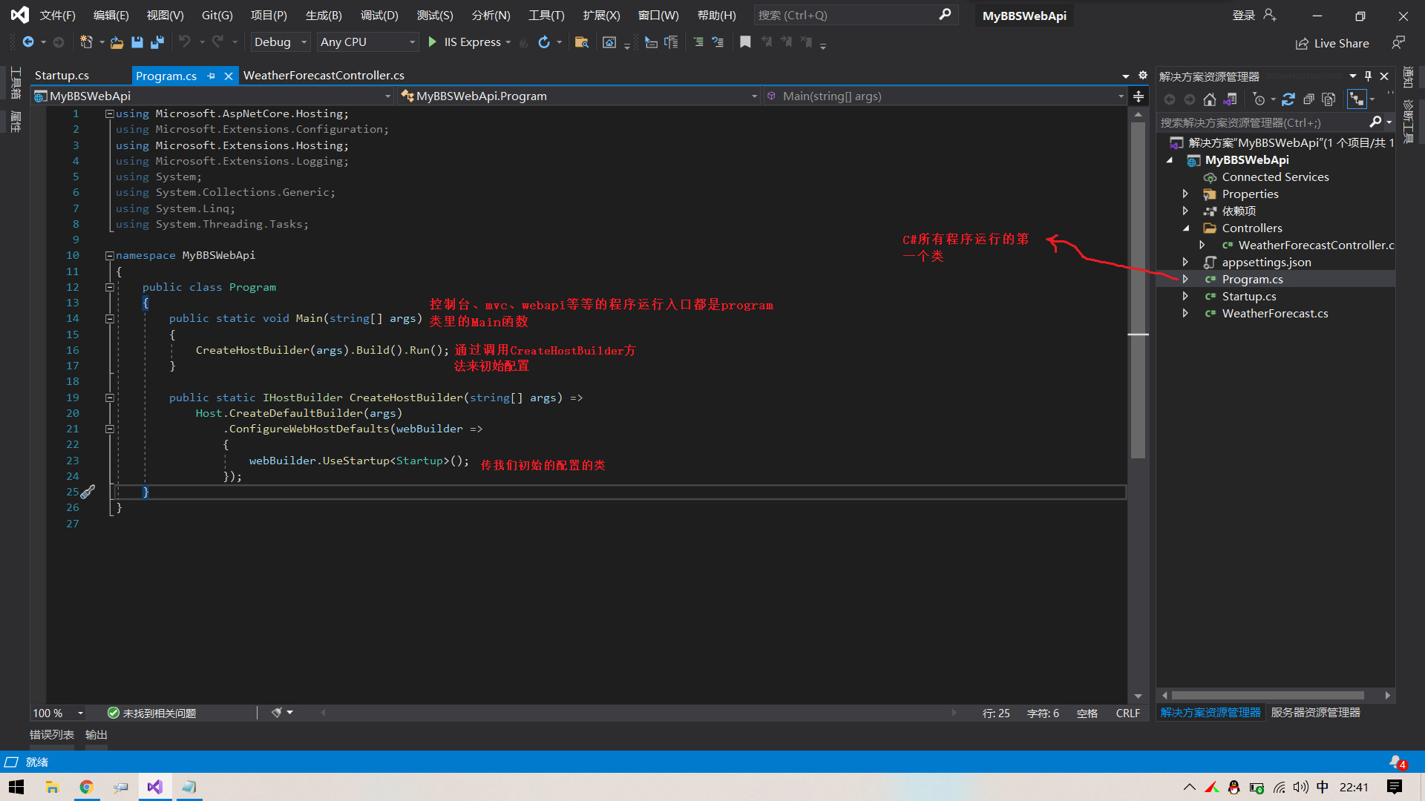The height and width of the screenshot is (801, 1425).
Task: Click the Live Share button label
Action: click(x=1341, y=44)
